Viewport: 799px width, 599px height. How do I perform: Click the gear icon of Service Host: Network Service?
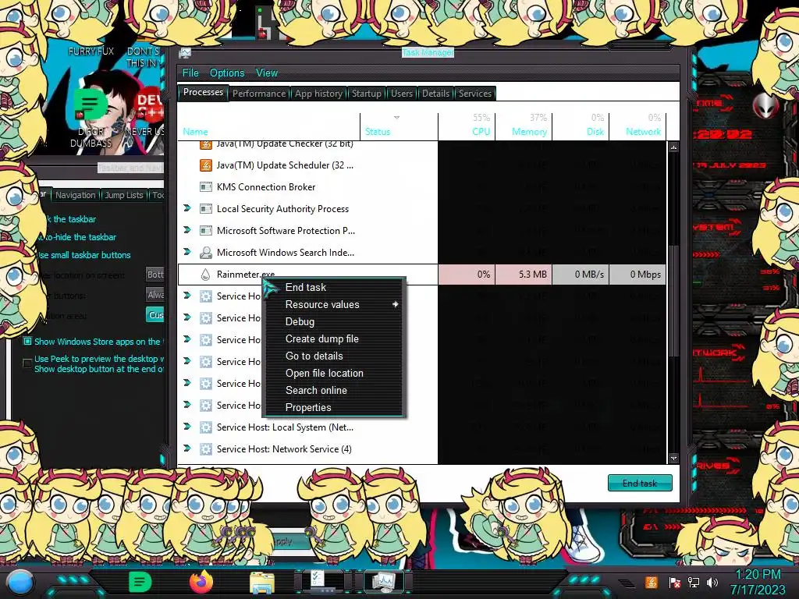click(205, 449)
